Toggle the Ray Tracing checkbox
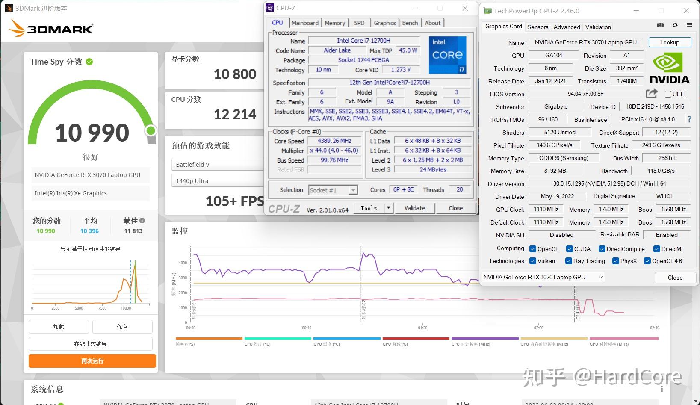 pos(569,261)
